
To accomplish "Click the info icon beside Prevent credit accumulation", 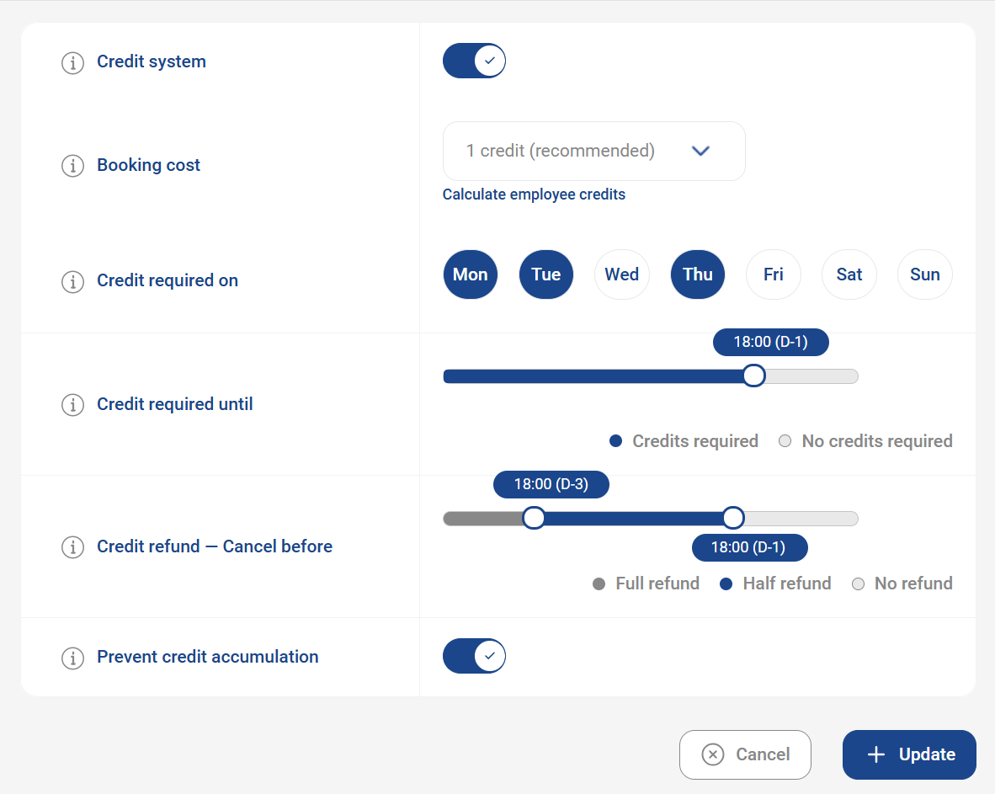I will (x=72, y=657).
